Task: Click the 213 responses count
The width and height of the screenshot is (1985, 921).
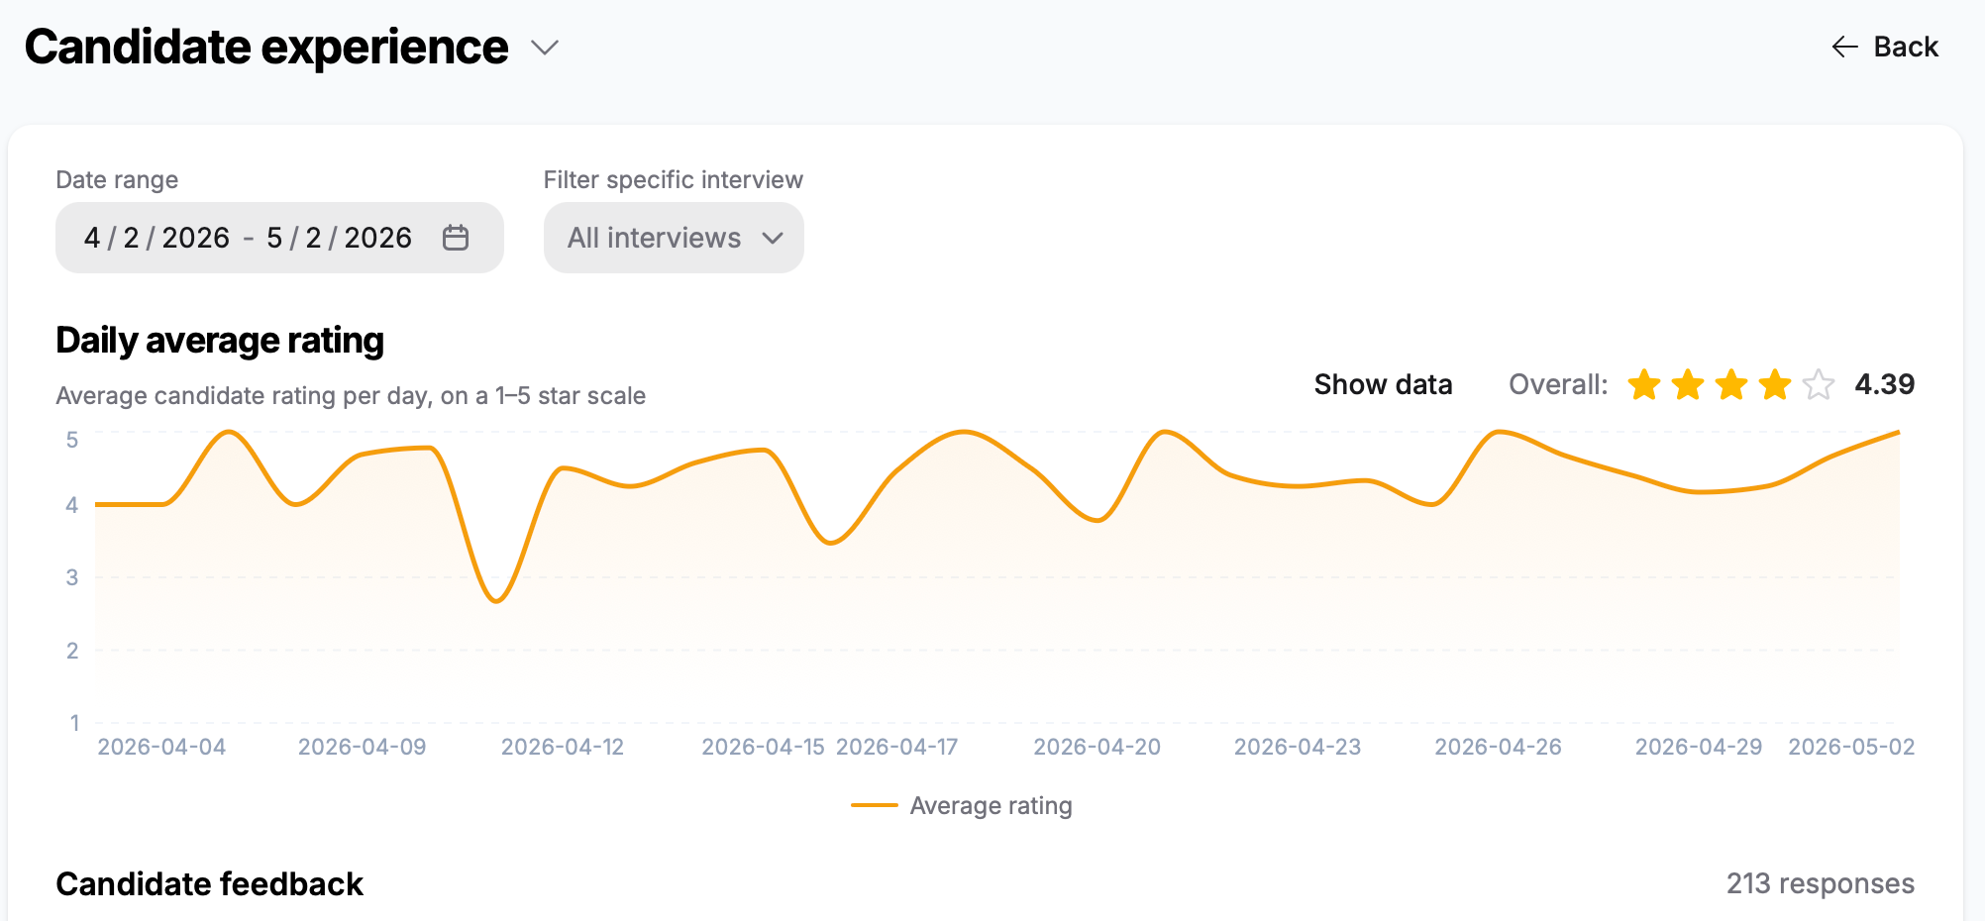Action: [x=1821, y=883]
